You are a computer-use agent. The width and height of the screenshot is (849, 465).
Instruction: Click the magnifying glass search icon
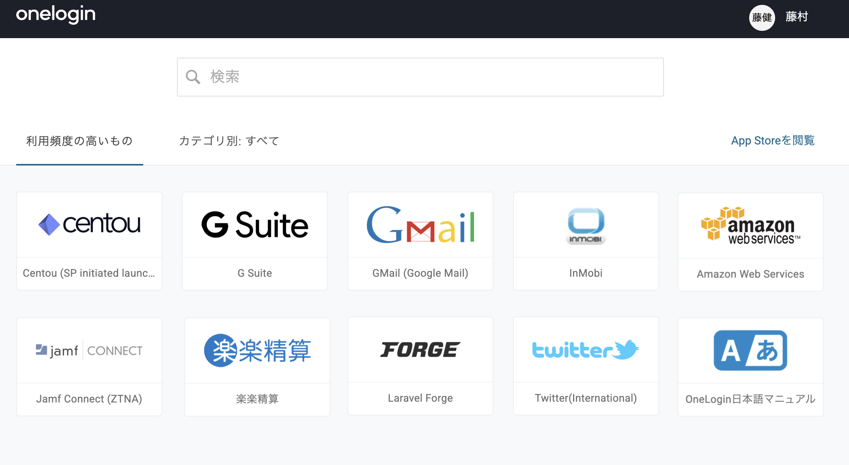[x=193, y=77]
